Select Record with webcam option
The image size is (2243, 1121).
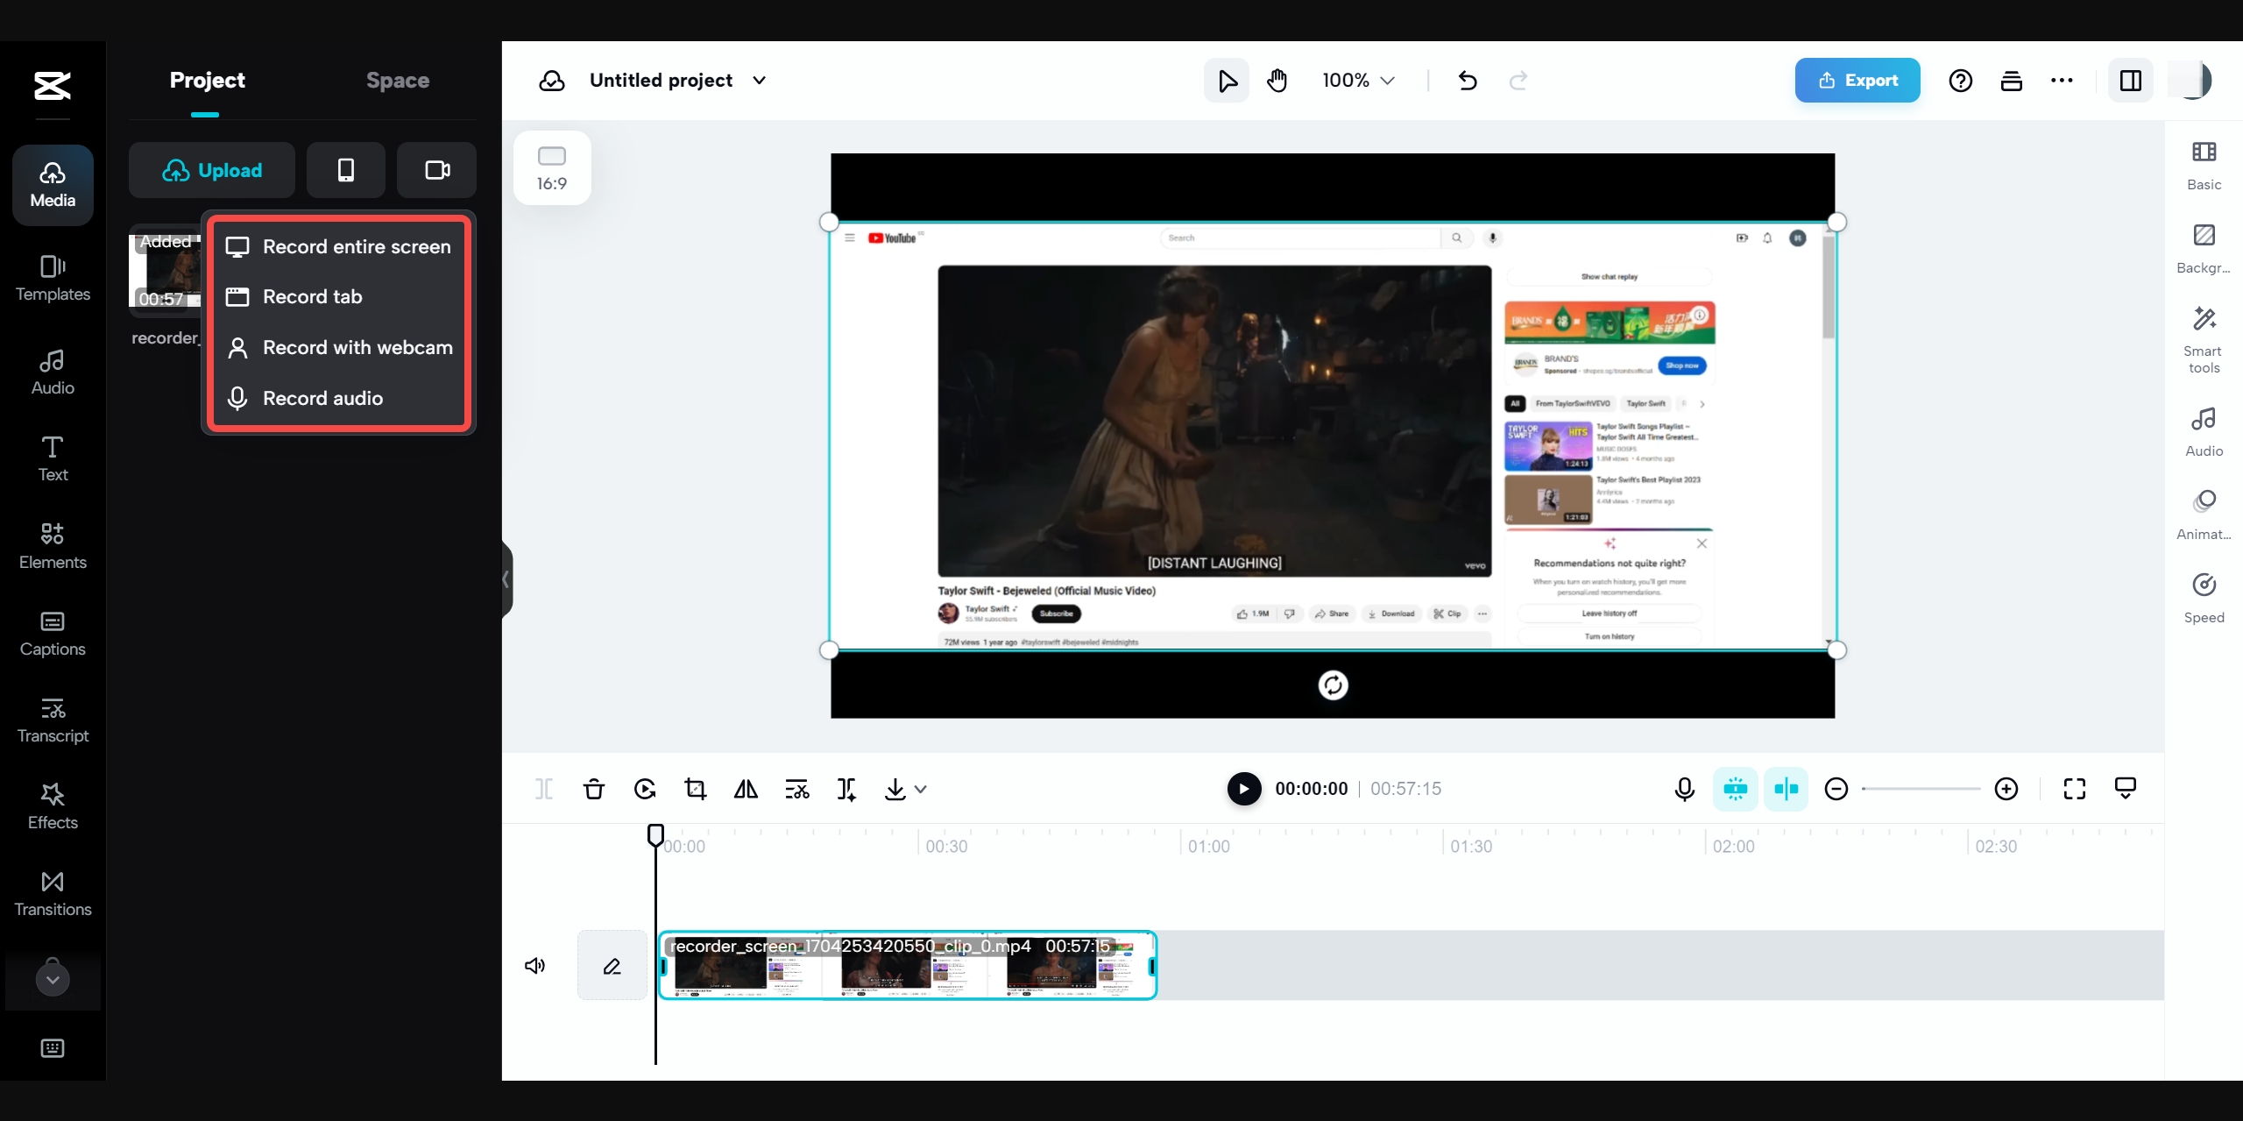tap(339, 348)
